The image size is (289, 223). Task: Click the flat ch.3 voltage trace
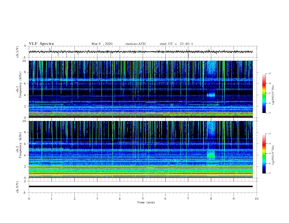pos(140,187)
